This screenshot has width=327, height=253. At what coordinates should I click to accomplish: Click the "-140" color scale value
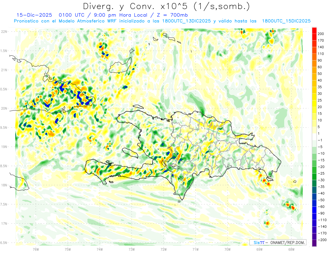click(x=322, y=227)
